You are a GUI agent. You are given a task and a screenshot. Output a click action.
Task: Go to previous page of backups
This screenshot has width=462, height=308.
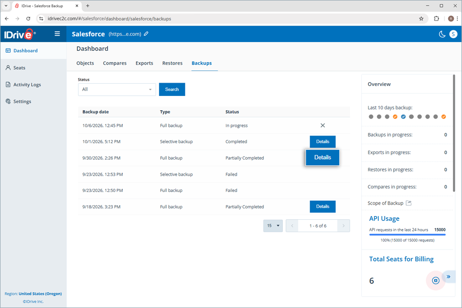(x=292, y=226)
